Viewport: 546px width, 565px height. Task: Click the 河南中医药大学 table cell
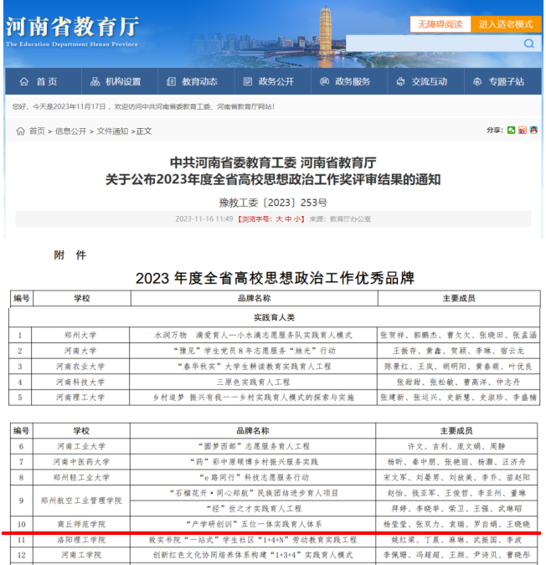click(x=81, y=462)
